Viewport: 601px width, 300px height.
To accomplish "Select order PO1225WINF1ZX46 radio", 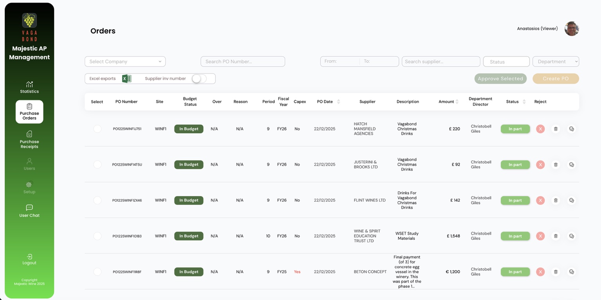I will (x=97, y=200).
